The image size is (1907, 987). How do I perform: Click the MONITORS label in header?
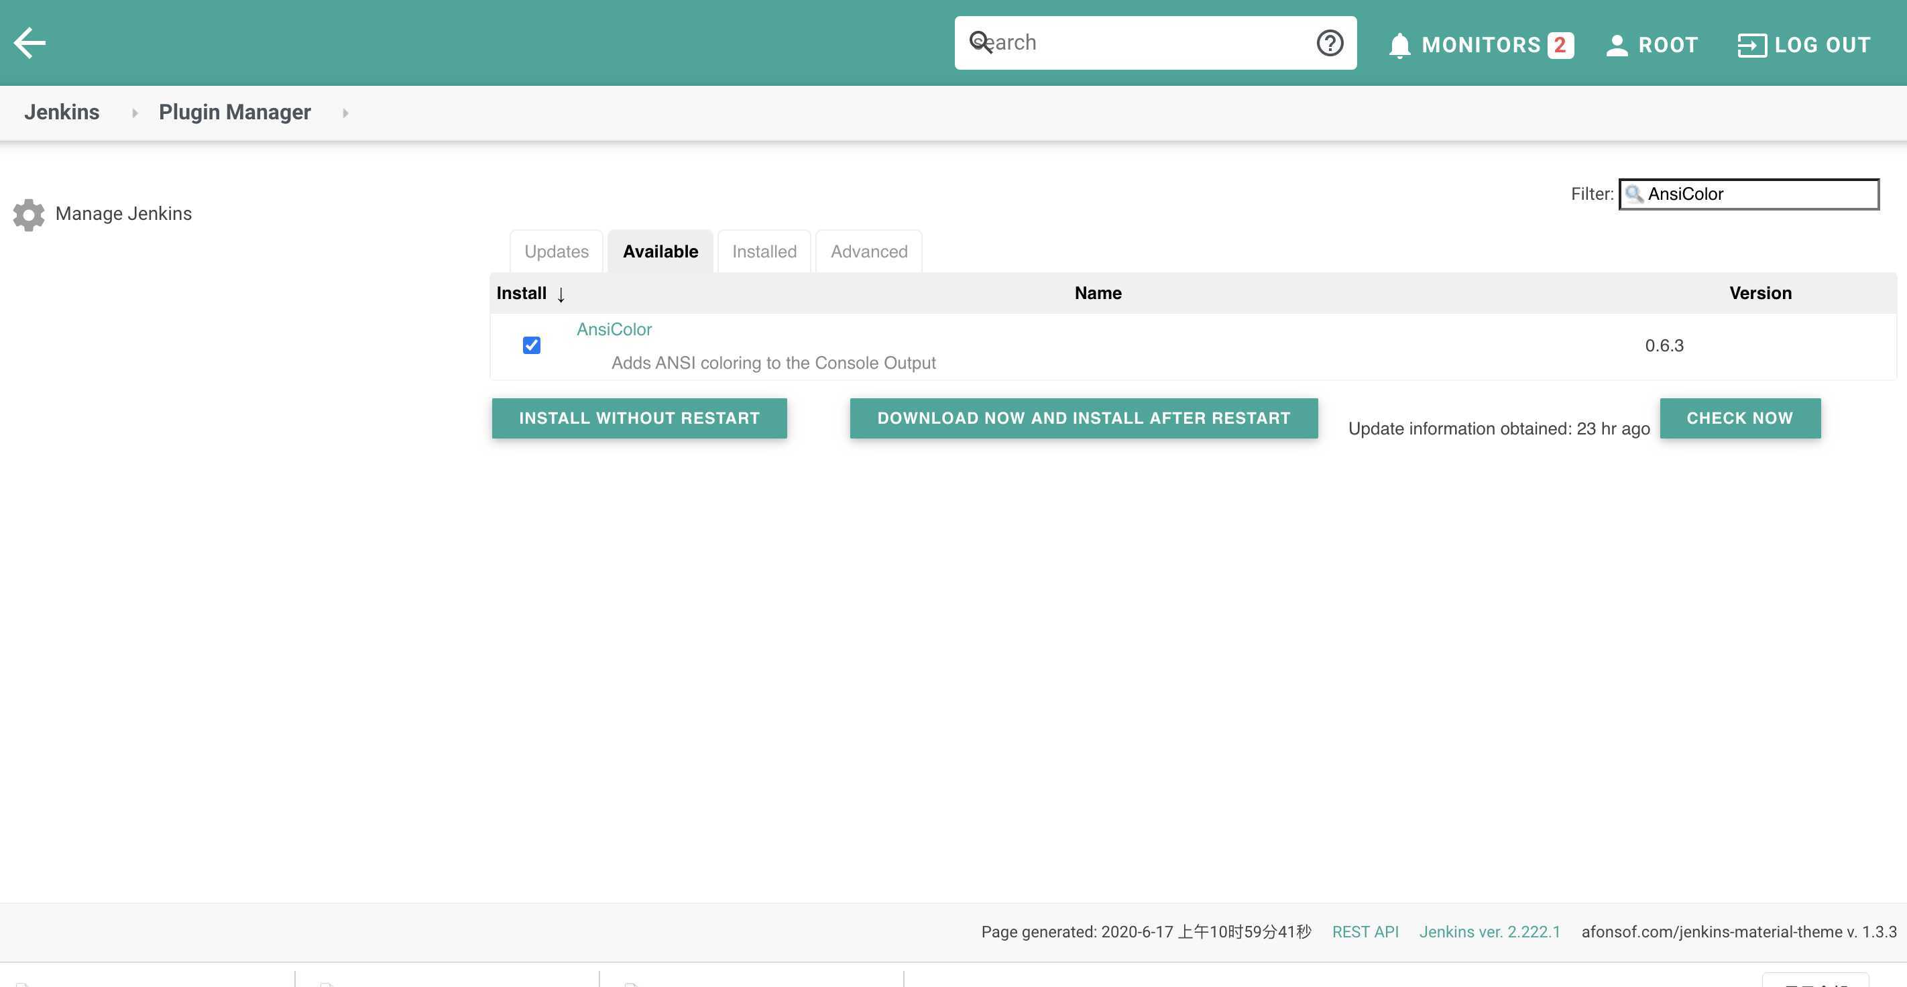(1481, 45)
